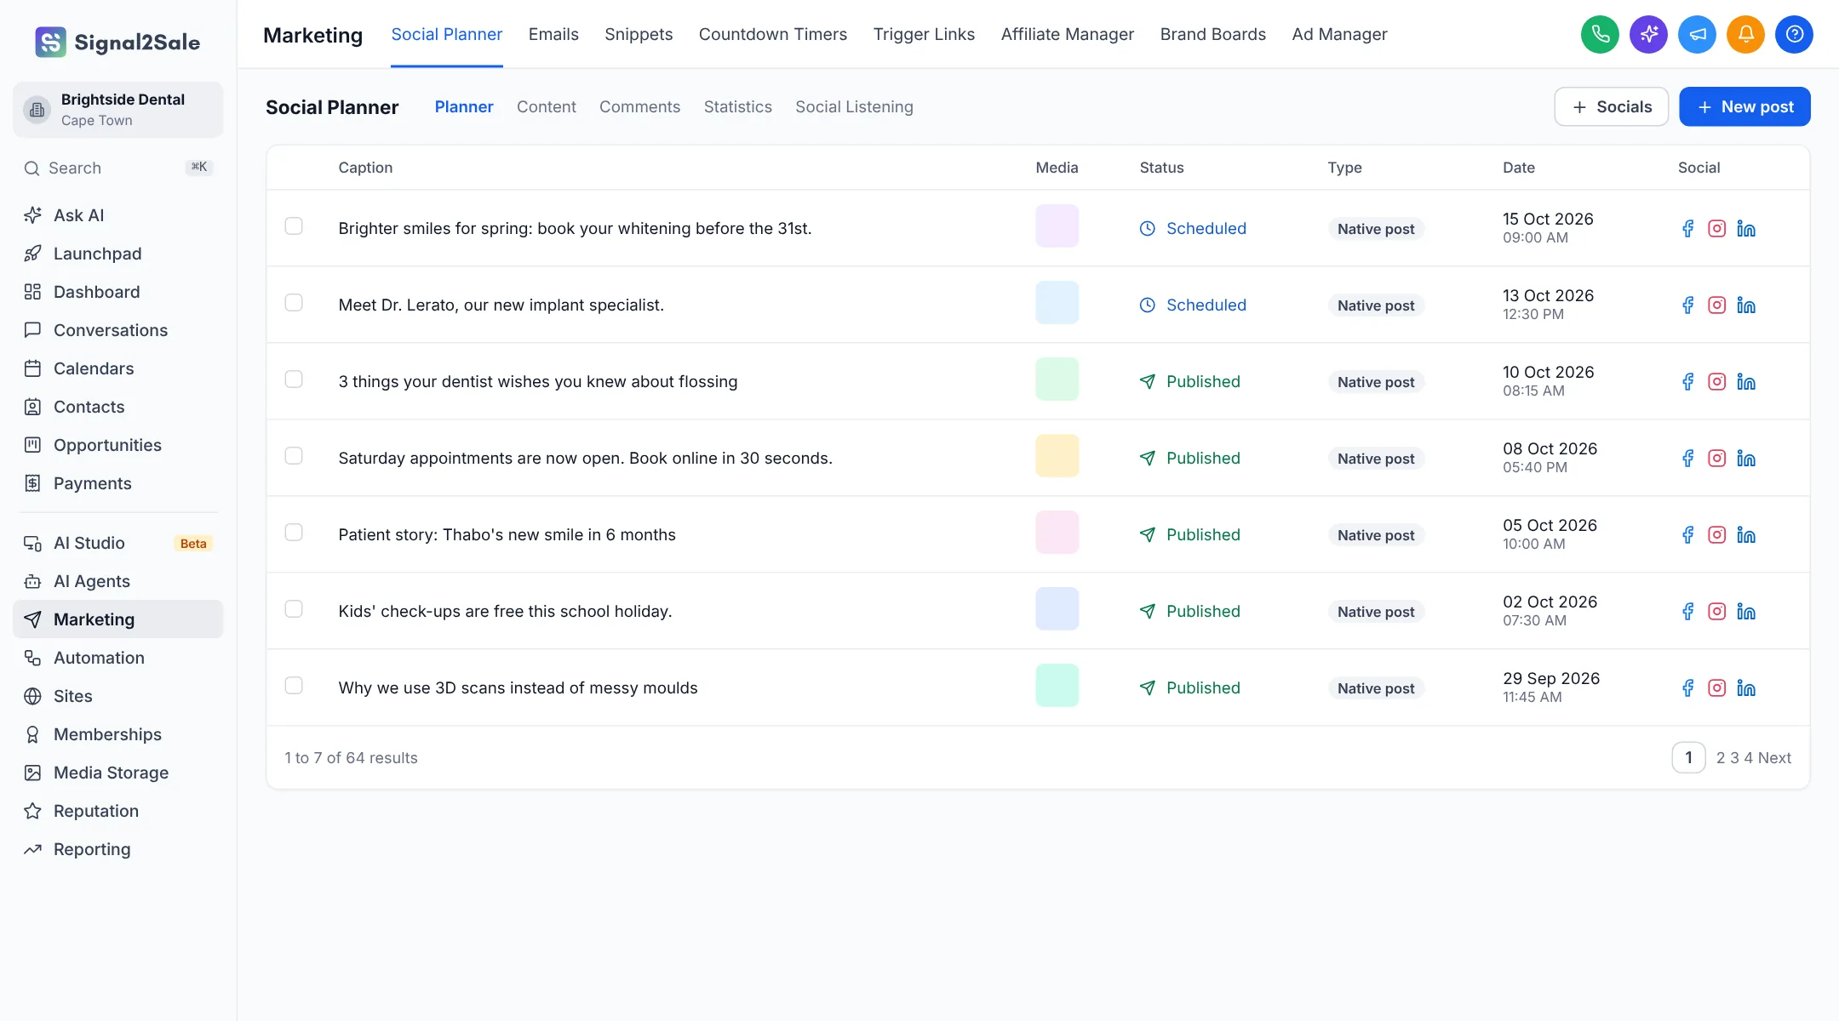Screen dimensions: 1839x1021
Task: Check the Kids' check-ups post checkbox
Action: [294, 608]
